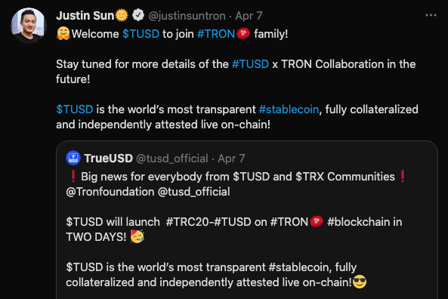Screen dimensions: 448x299
Task: Click the Justin Sun display name
Action: pos(85,16)
